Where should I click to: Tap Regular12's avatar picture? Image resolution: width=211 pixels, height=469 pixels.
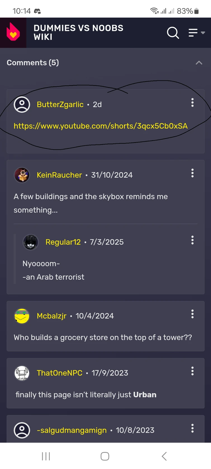coord(30,242)
